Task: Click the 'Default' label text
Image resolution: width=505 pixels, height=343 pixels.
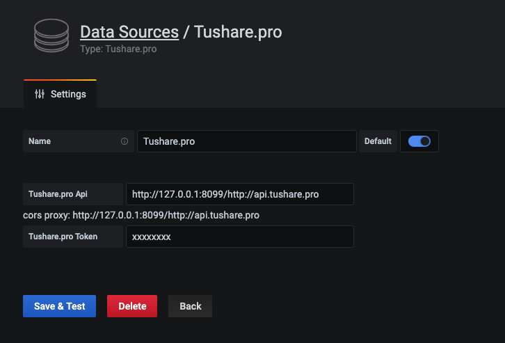Action: 378,141
